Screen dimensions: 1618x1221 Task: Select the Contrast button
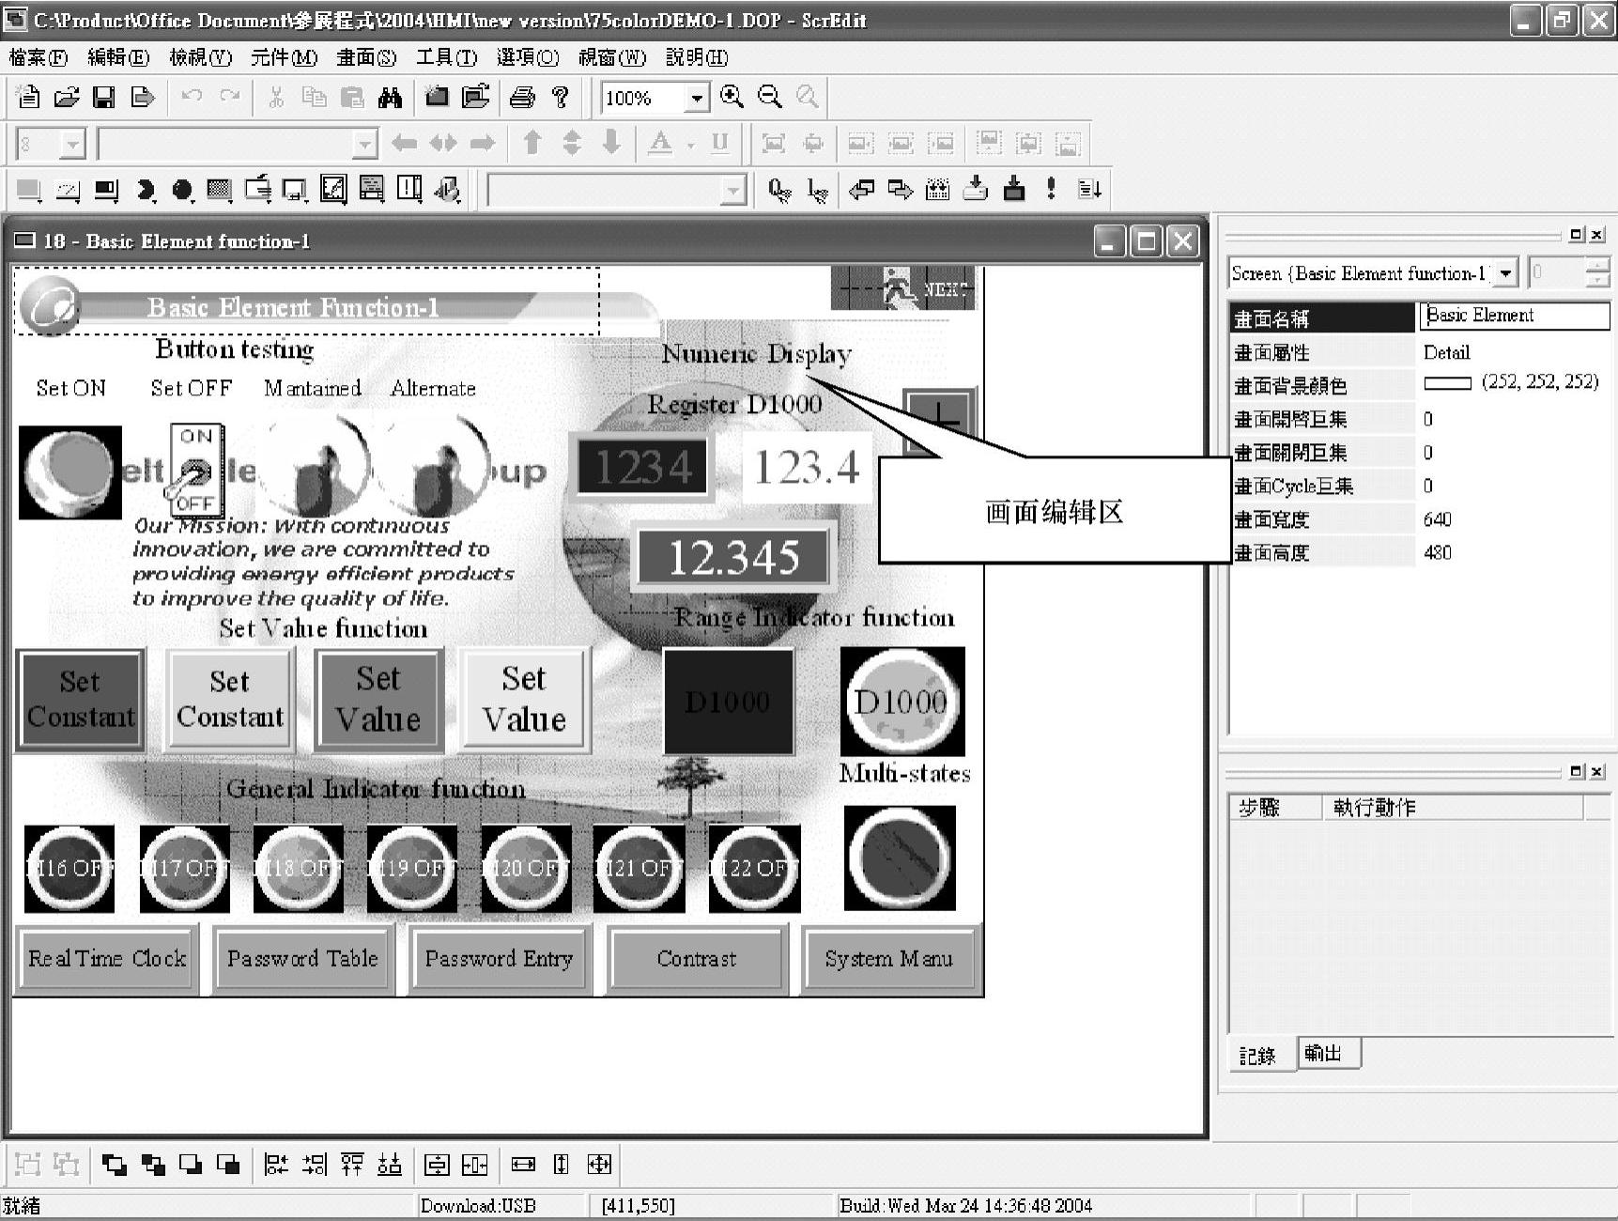click(696, 959)
